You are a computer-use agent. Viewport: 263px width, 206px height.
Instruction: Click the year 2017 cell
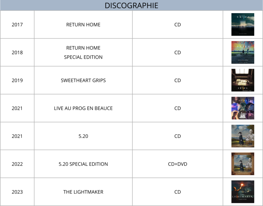click(17, 25)
